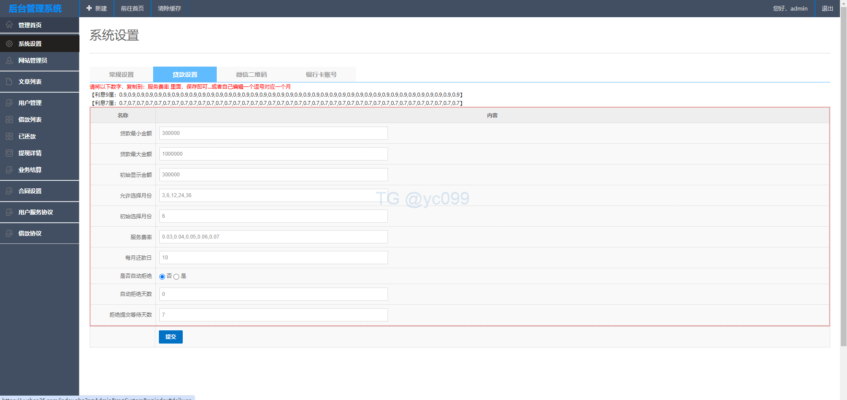
Task: Click 清除缓存 in the top bar
Action: pos(169,8)
